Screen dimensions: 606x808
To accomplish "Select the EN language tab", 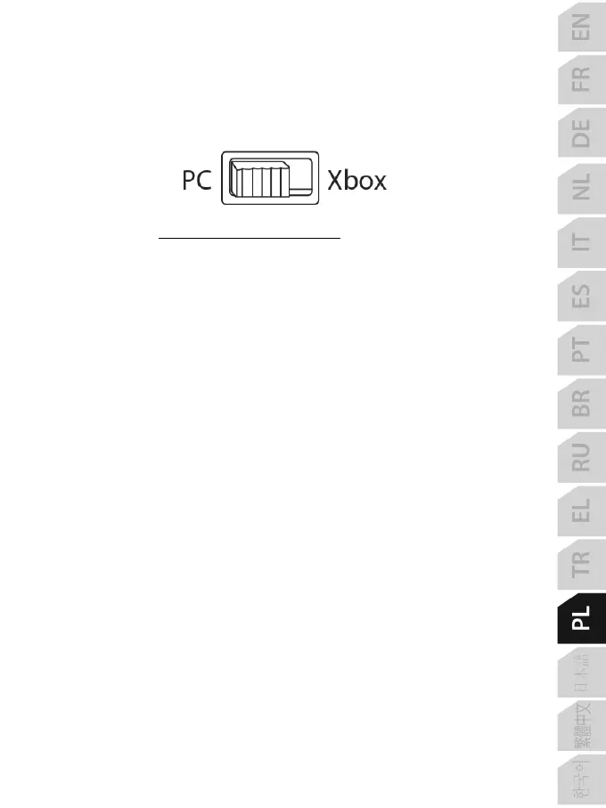I will [x=581, y=28].
